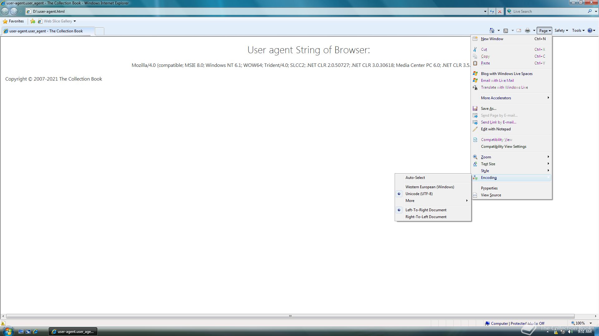Click Add to Favorites Bar icon
599x336 pixels.
[x=33, y=21]
